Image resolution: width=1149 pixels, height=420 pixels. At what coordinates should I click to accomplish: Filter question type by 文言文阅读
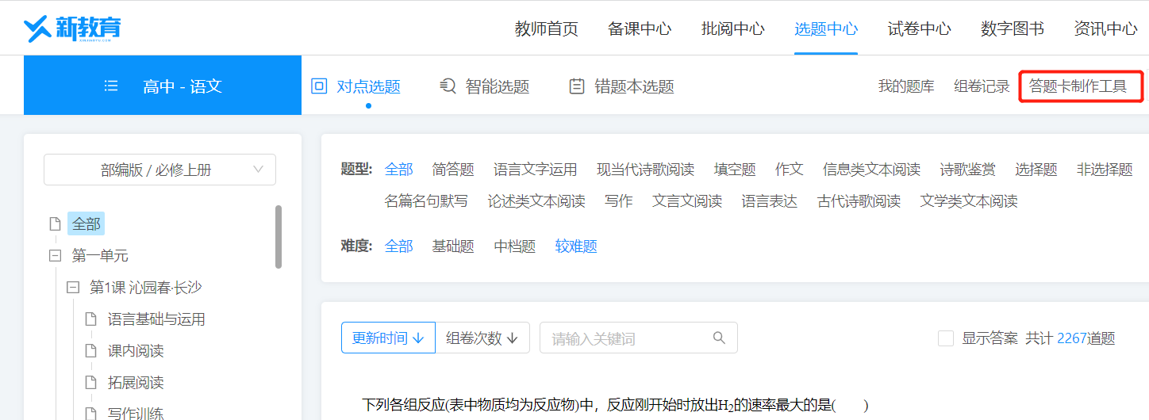tap(687, 201)
